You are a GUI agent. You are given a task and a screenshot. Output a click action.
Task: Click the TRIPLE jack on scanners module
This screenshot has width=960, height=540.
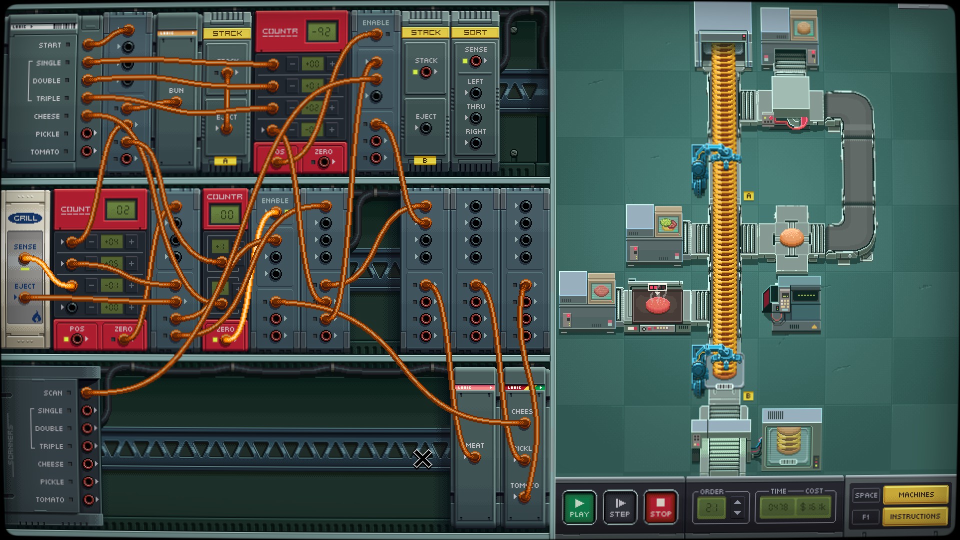87,446
